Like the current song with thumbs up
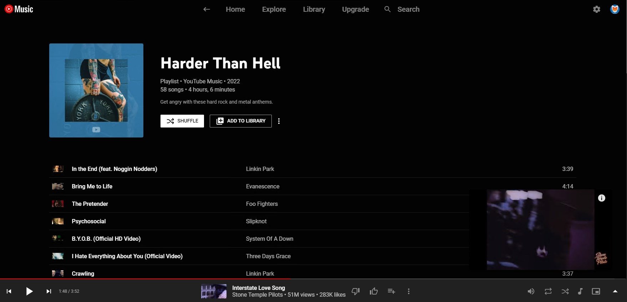The width and height of the screenshot is (627, 302). 374,291
